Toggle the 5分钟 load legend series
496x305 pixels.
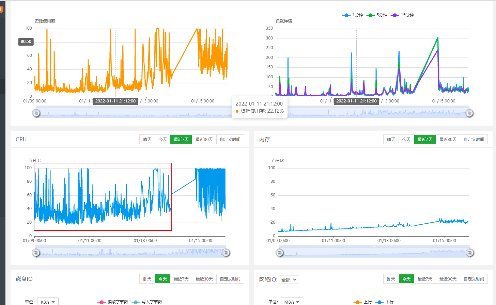tap(377, 15)
